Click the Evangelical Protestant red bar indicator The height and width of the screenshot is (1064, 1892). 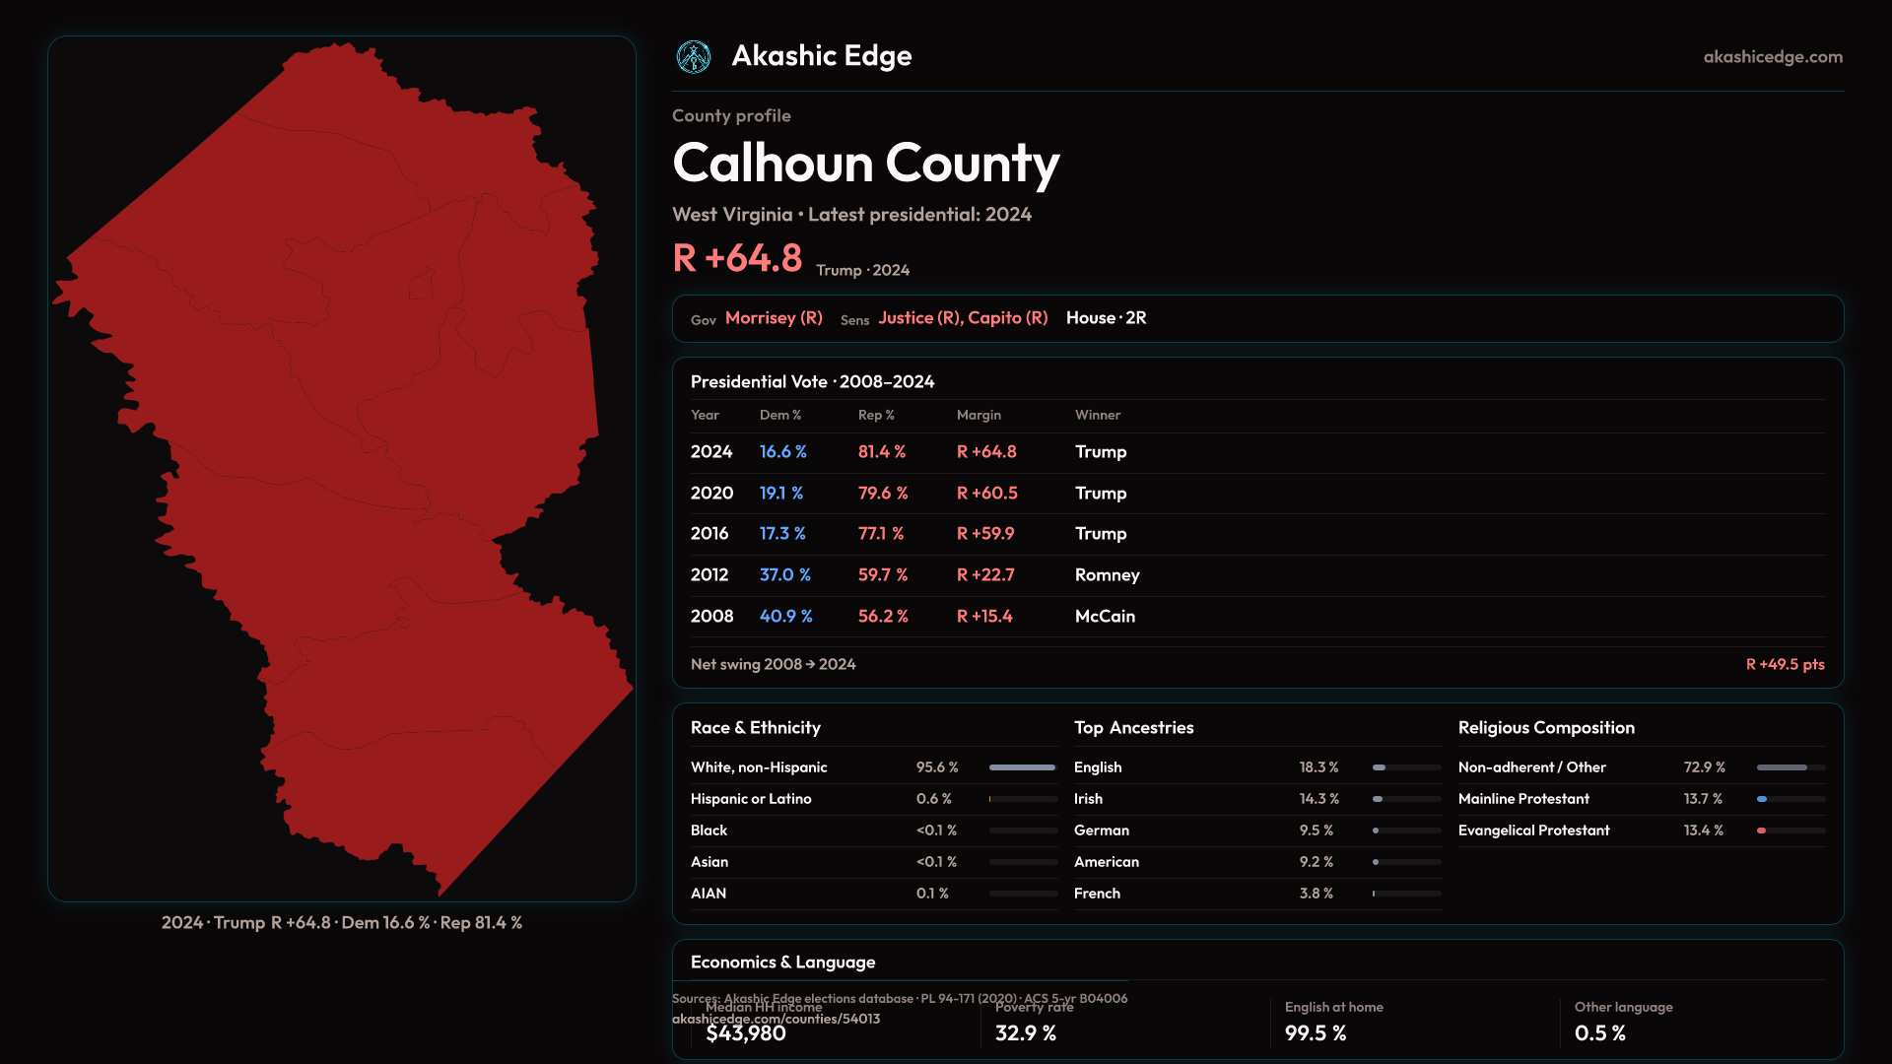1762,831
